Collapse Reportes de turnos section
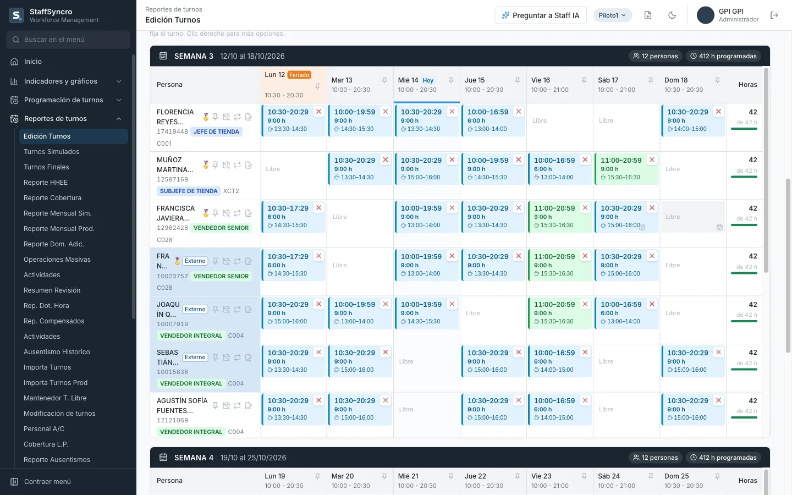This screenshot has width=792, height=495. (66, 119)
